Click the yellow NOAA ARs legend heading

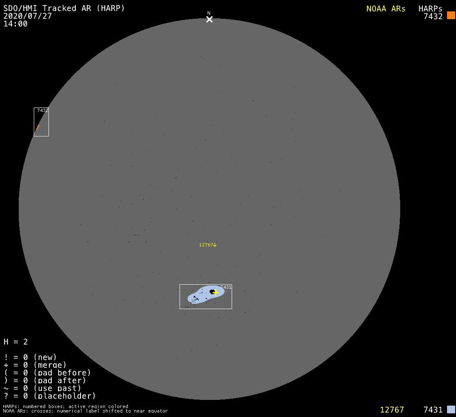coord(386,9)
